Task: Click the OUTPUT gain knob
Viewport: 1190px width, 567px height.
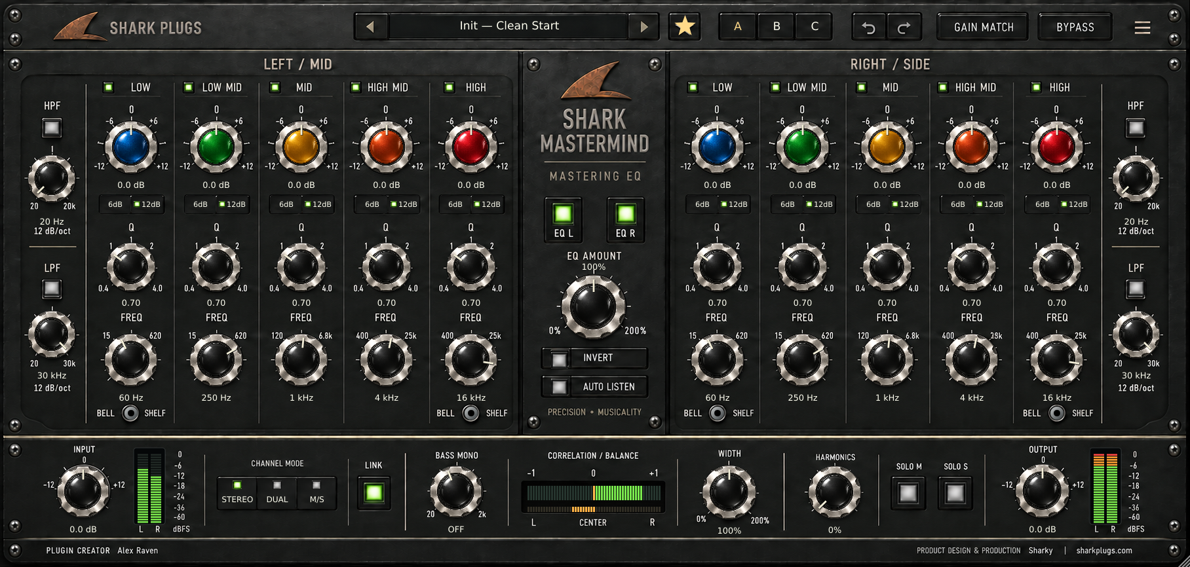Action: 1042,491
